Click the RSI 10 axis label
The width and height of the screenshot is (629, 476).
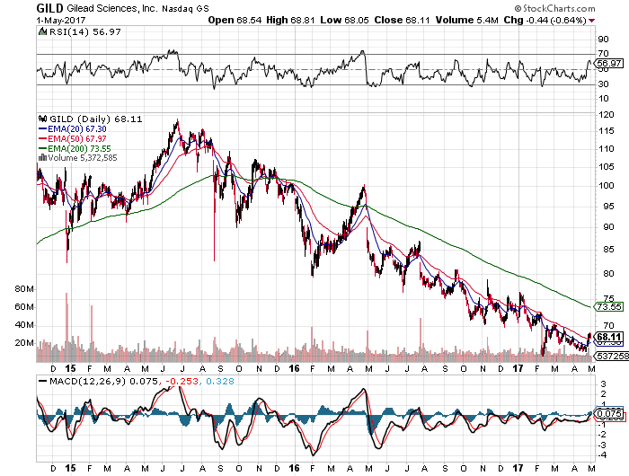(x=603, y=99)
